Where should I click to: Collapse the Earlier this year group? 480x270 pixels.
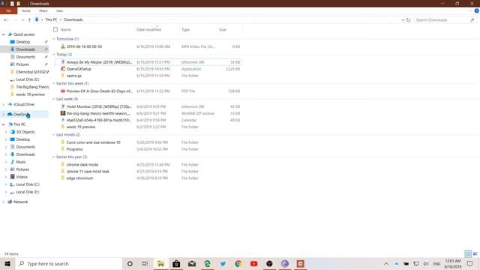click(54, 157)
